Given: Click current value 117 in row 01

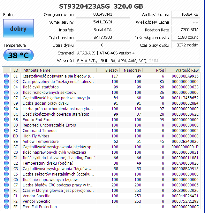Looking at the screenshot, I should point(115,76).
